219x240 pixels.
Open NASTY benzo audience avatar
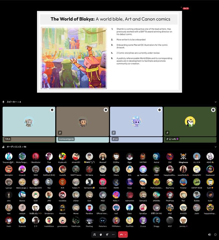[76, 169]
